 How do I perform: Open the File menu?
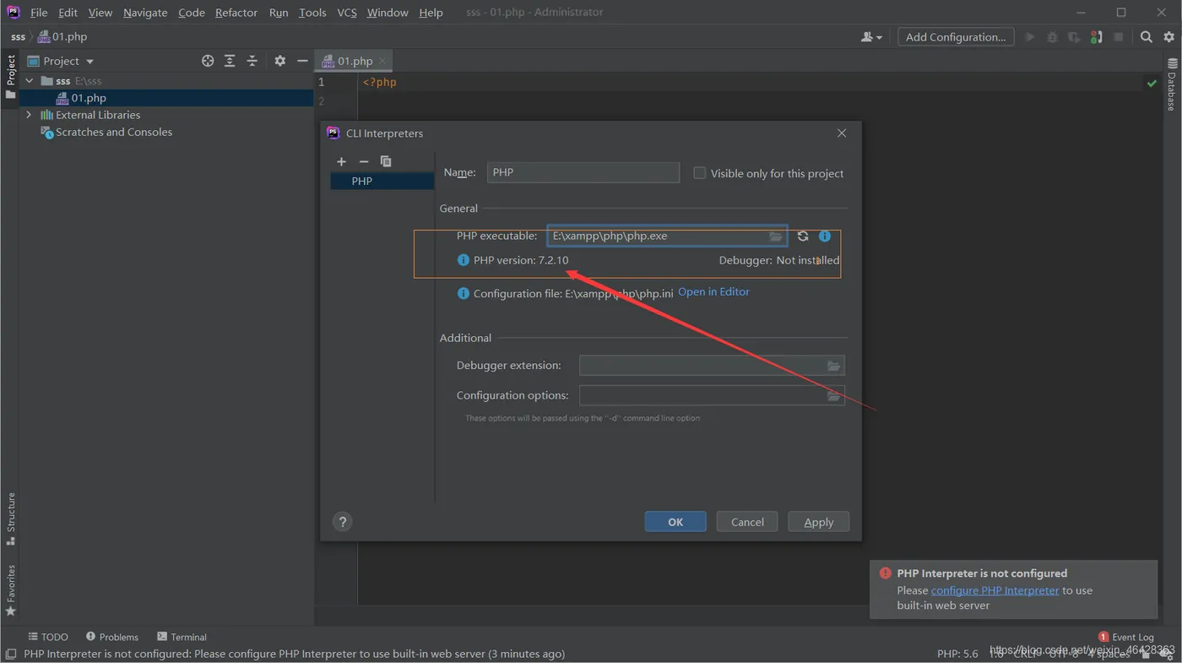39,13
